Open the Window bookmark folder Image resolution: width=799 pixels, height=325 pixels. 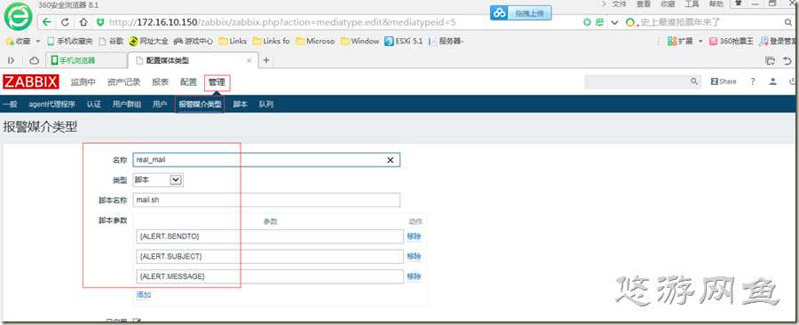pos(360,42)
